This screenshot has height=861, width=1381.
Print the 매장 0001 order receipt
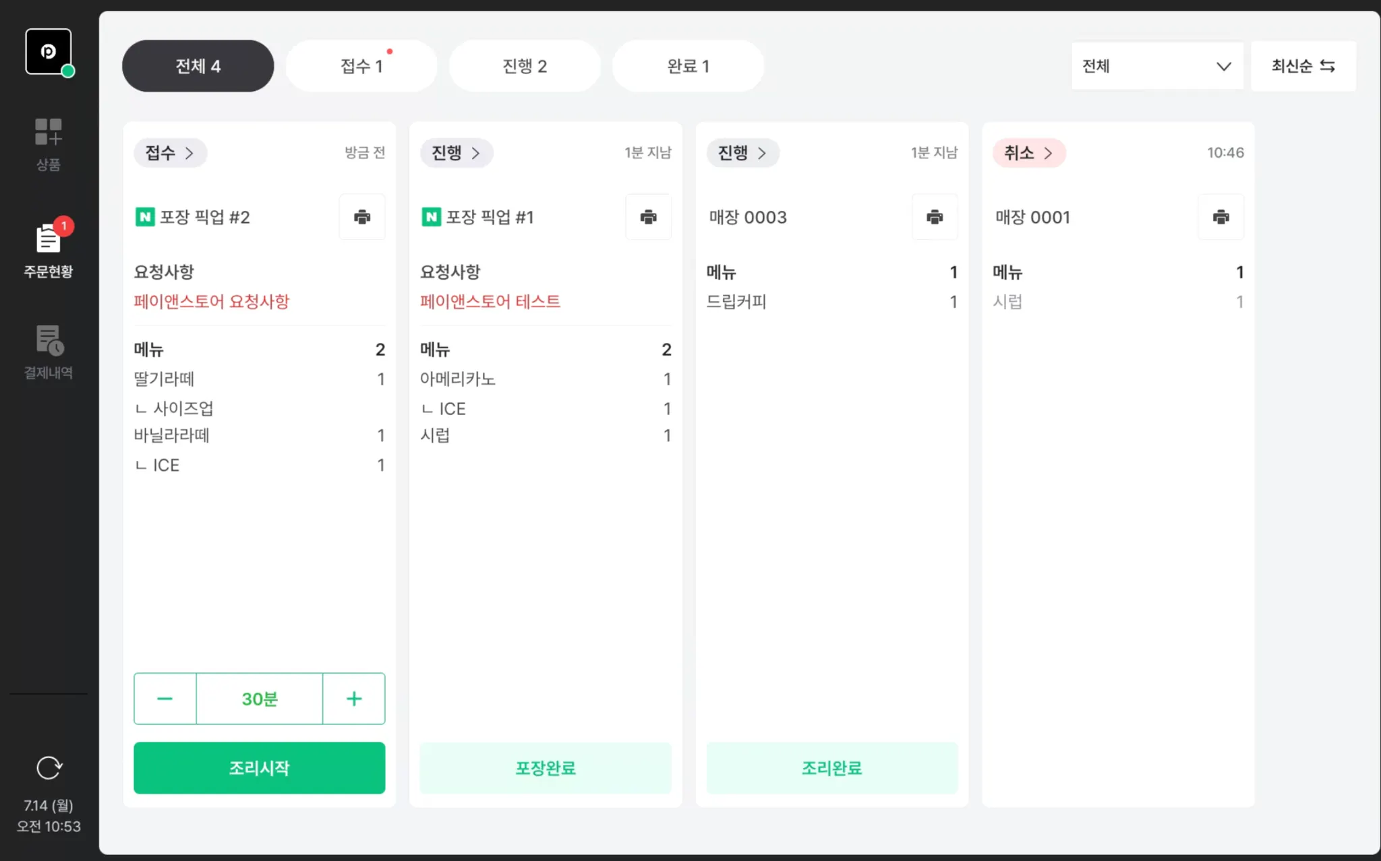[x=1221, y=217]
